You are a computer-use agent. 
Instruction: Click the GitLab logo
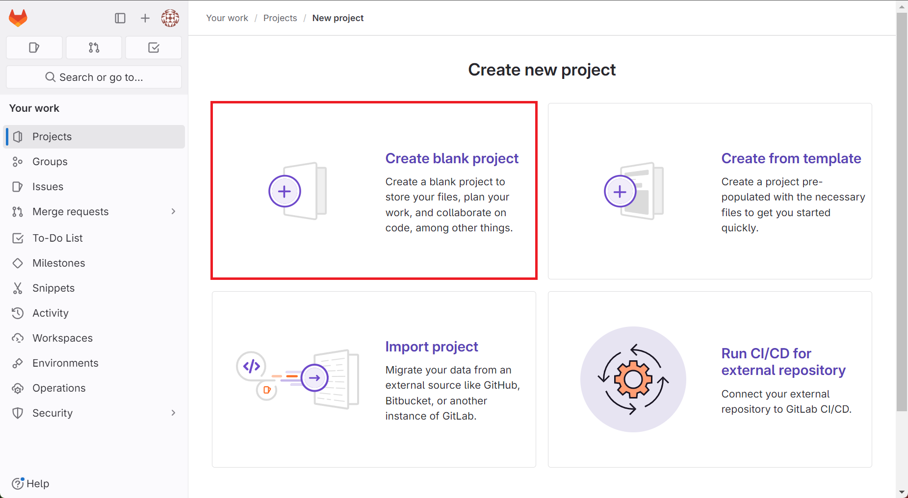click(x=18, y=18)
